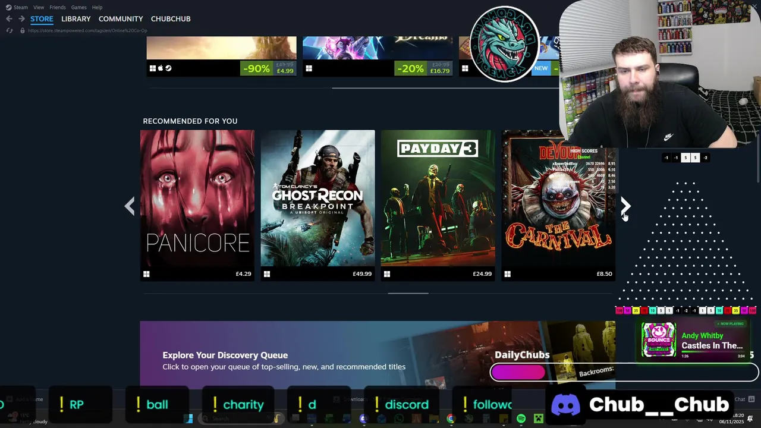Click the padlock icon beside the URL

point(23,30)
